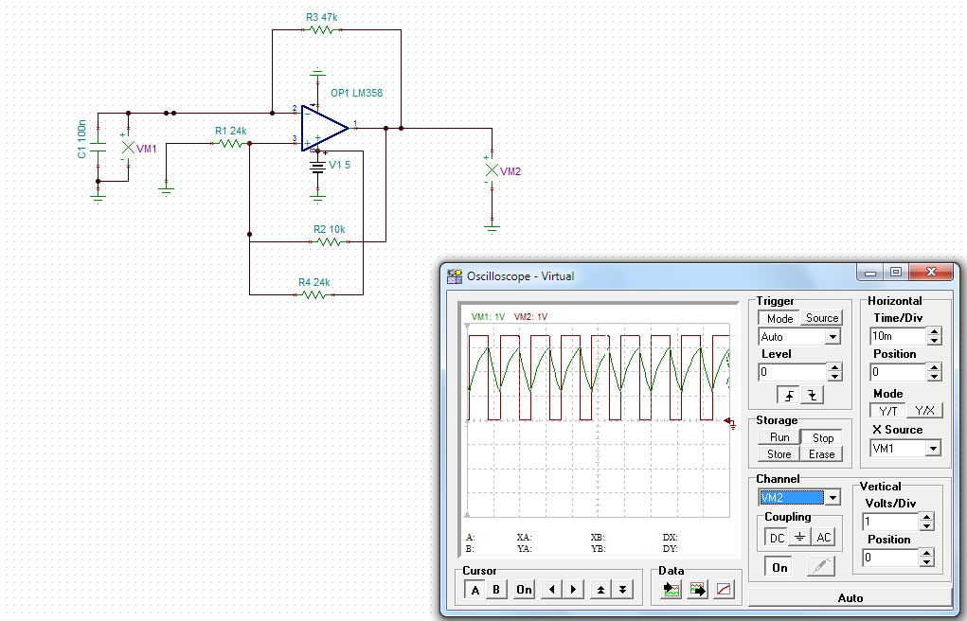
Task: Click the red curve data icon
Action: [x=724, y=590]
